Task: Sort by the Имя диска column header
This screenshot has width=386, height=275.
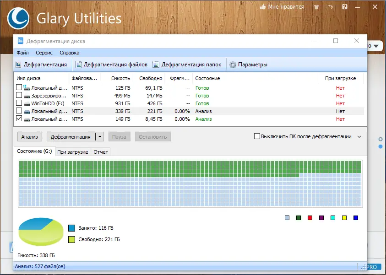Action: pyautogui.click(x=41, y=78)
